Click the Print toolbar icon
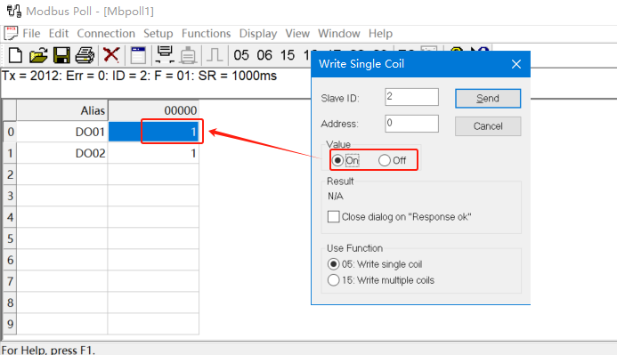The height and width of the screenshot is (355, 617). [x=85, y=55]
